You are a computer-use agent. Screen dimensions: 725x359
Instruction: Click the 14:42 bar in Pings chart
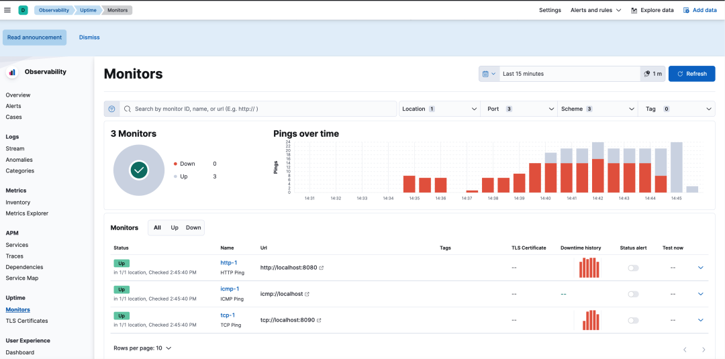pyautogui.click(x=598, y=167)
